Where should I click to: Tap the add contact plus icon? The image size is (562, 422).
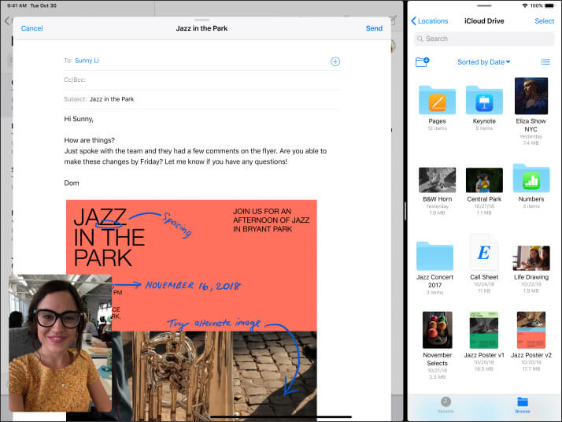(x=335, y=61)
